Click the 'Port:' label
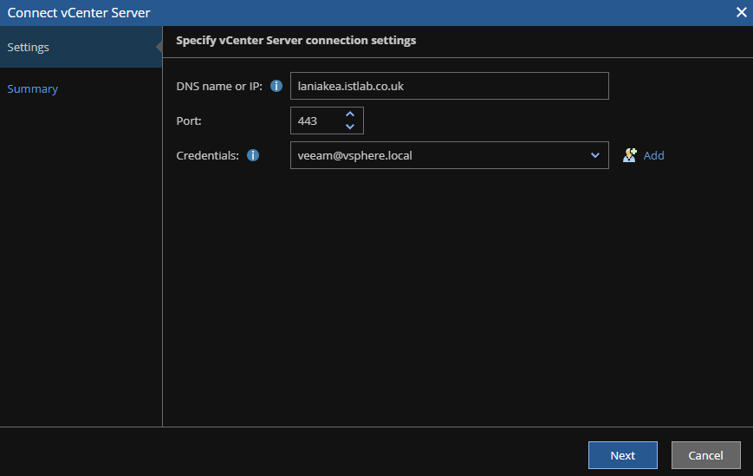 pyautogui.click(x=189, y=121)
